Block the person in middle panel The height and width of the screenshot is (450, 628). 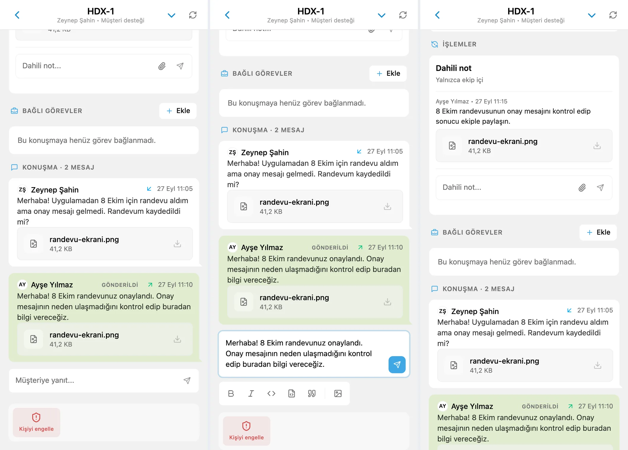tap(247, 431)
